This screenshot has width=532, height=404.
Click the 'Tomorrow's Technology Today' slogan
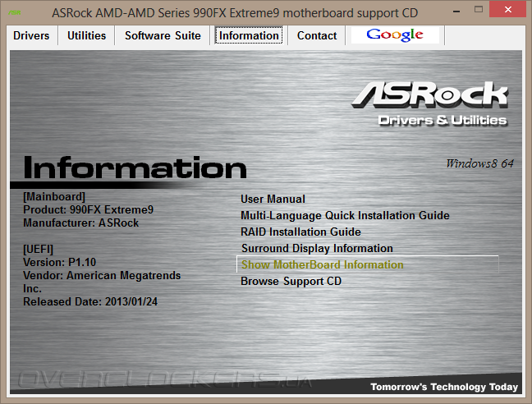[x=444, y=387]
